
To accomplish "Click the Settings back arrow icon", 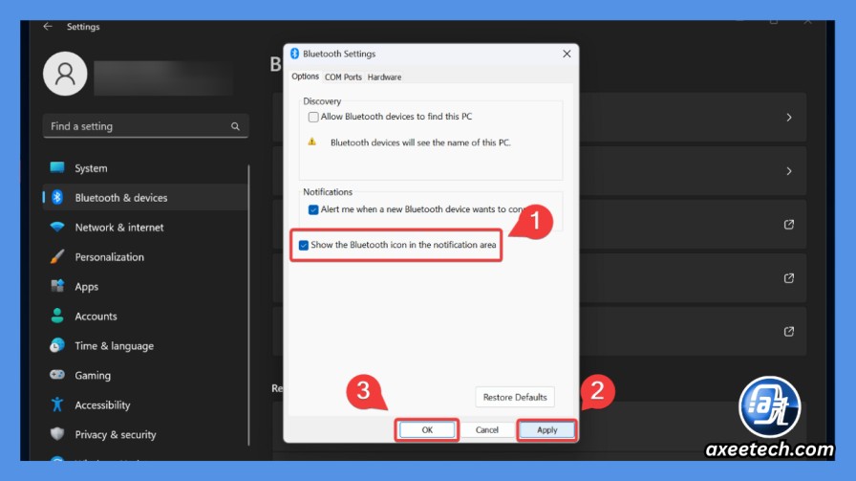I will pyautogui.click(x=48, y=26).
